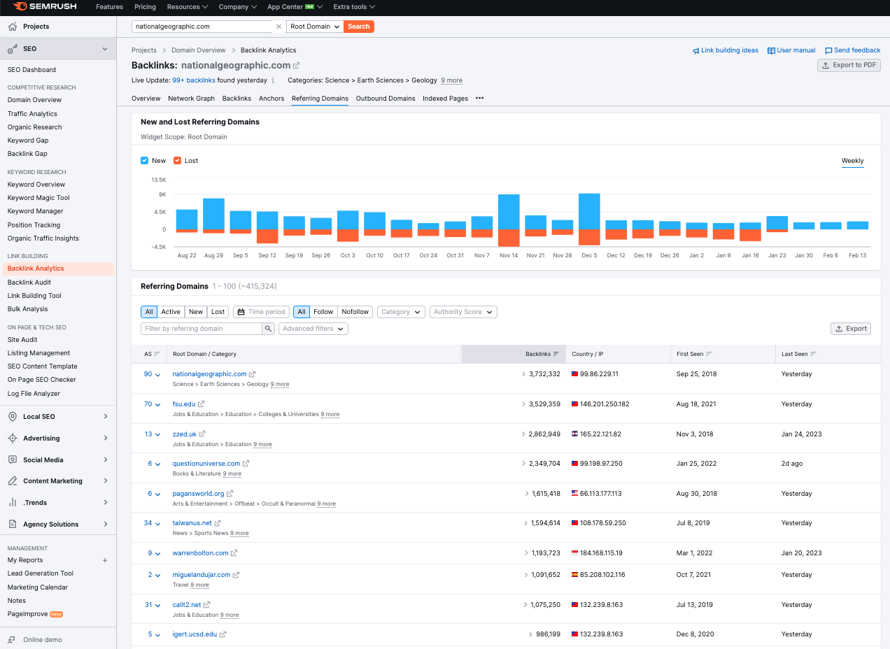
Task: Open the Advanced filters dropdown
Action: 313,329
